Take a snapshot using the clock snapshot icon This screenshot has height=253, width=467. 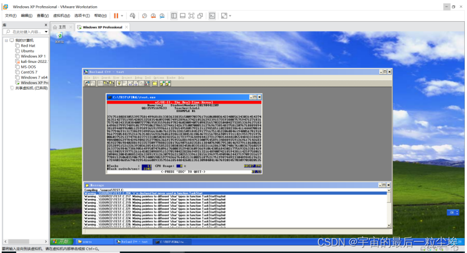[x=145, y=16]
